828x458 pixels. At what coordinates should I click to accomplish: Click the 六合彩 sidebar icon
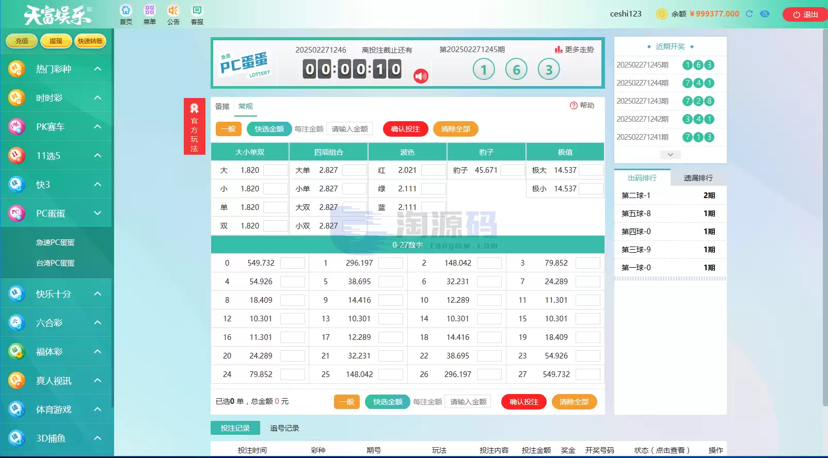click(17, 322)
